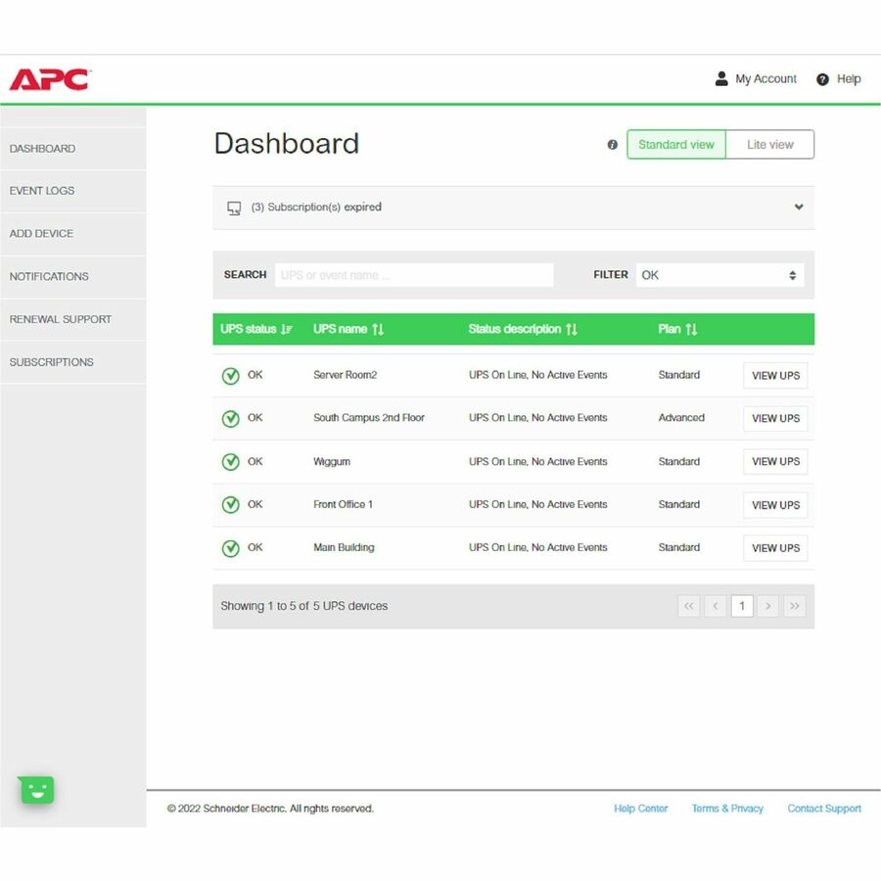
Task: Go to the next page of UPS devices
Action: 768,606
